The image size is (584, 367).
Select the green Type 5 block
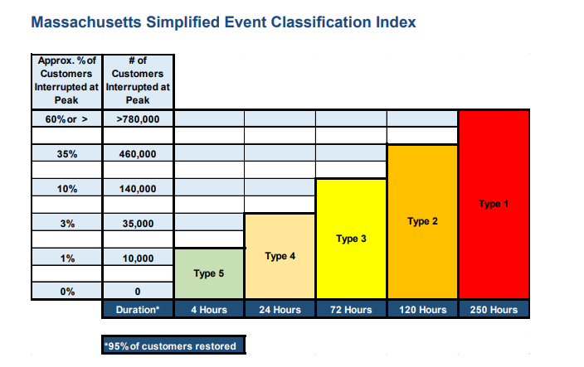[x=209, y=273]
